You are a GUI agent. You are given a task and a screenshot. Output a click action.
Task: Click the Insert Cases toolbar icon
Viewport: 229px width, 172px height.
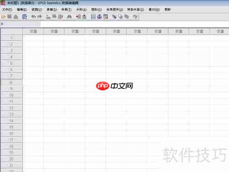[78, 17]
